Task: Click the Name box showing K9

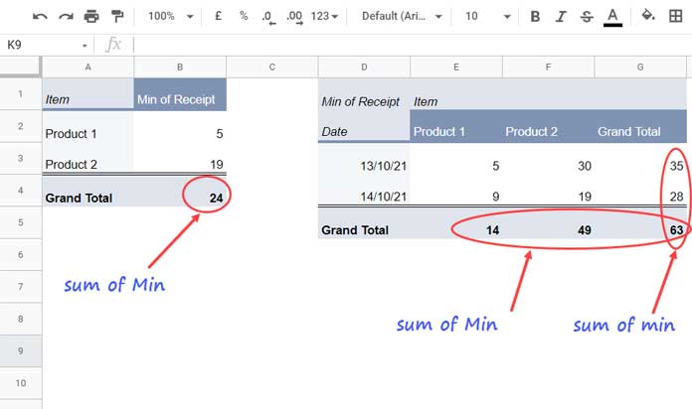Action: [x=42, y=45]
